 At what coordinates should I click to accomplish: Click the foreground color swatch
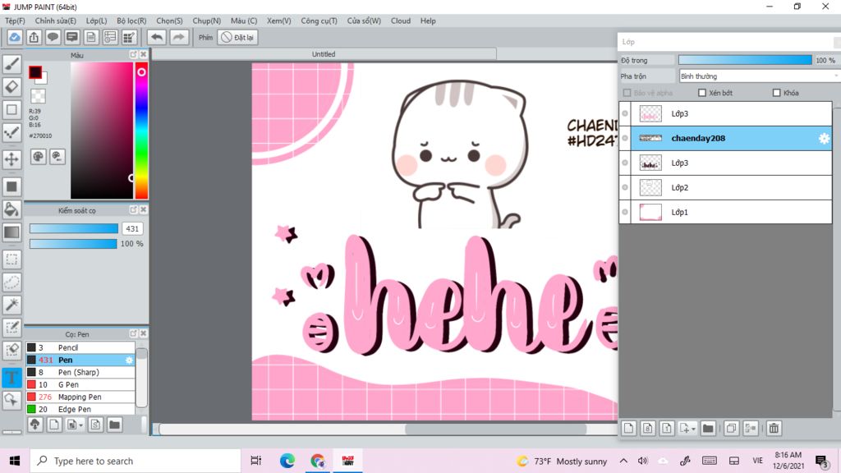pos(35,72)
